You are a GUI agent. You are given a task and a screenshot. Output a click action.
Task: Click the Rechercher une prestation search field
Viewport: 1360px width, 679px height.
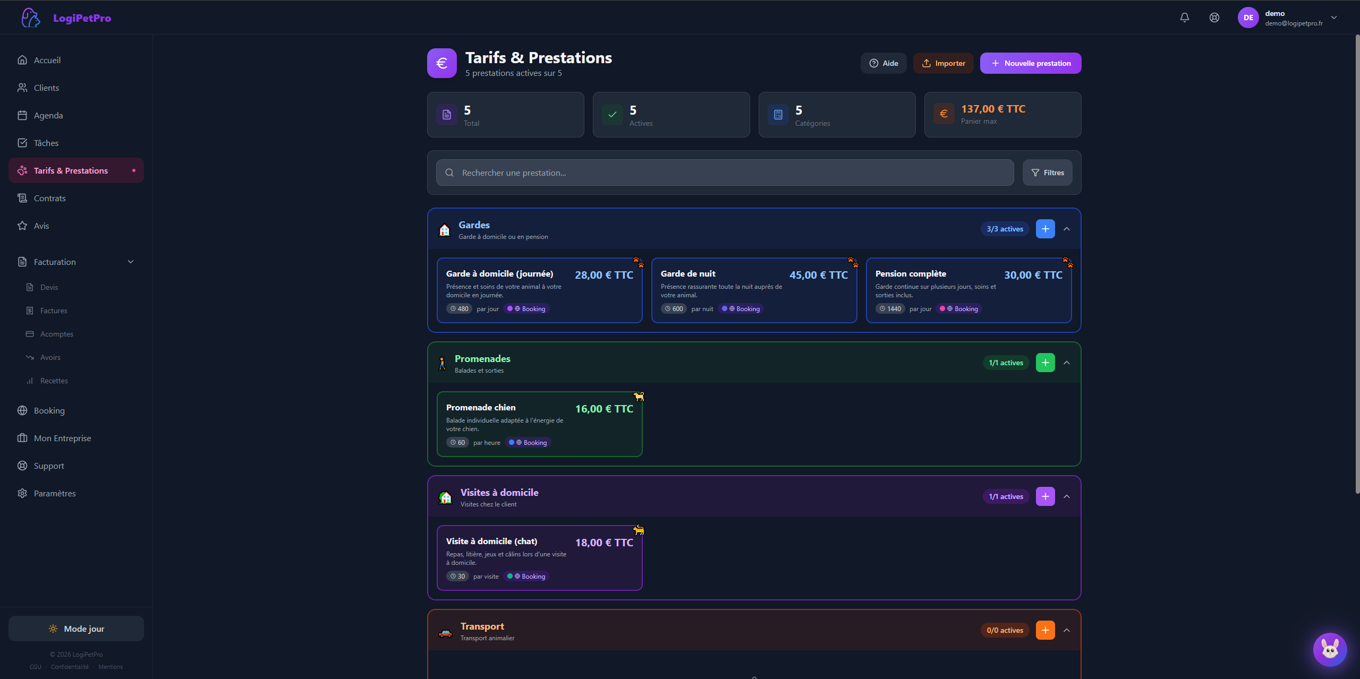click(725, 173)
